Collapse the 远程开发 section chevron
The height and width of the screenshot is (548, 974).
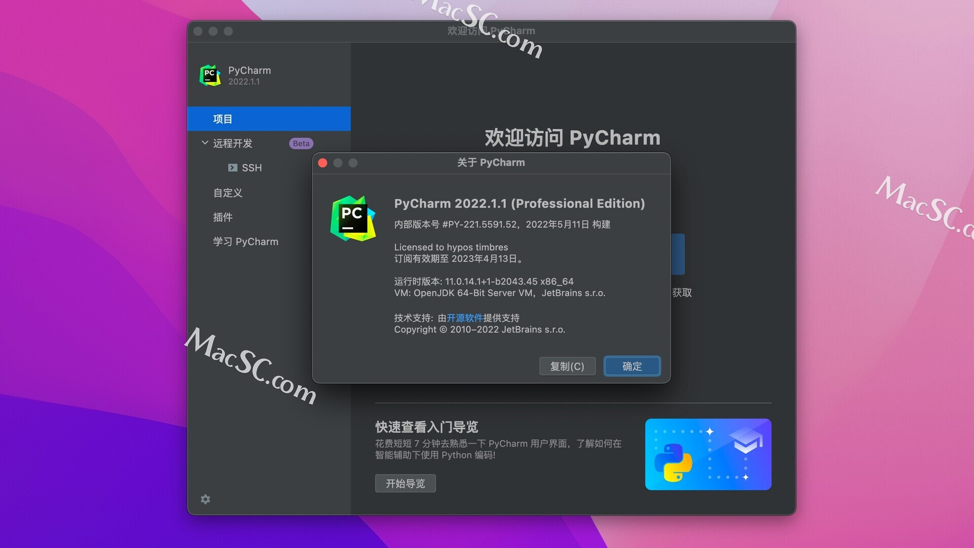(x=204, y=143)
